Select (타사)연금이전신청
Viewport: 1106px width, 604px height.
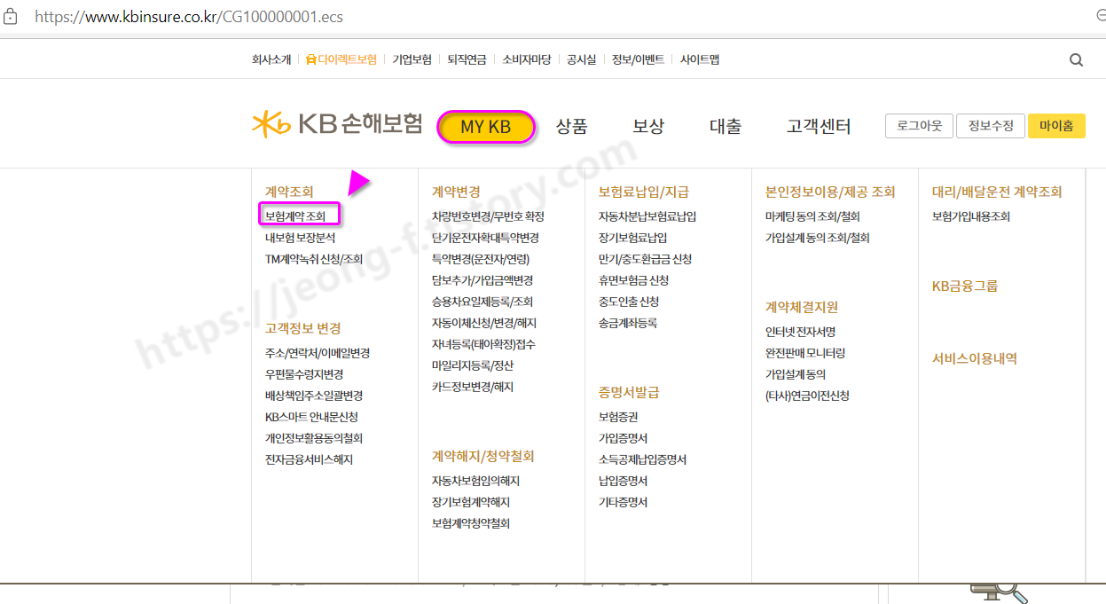(807, 396)
